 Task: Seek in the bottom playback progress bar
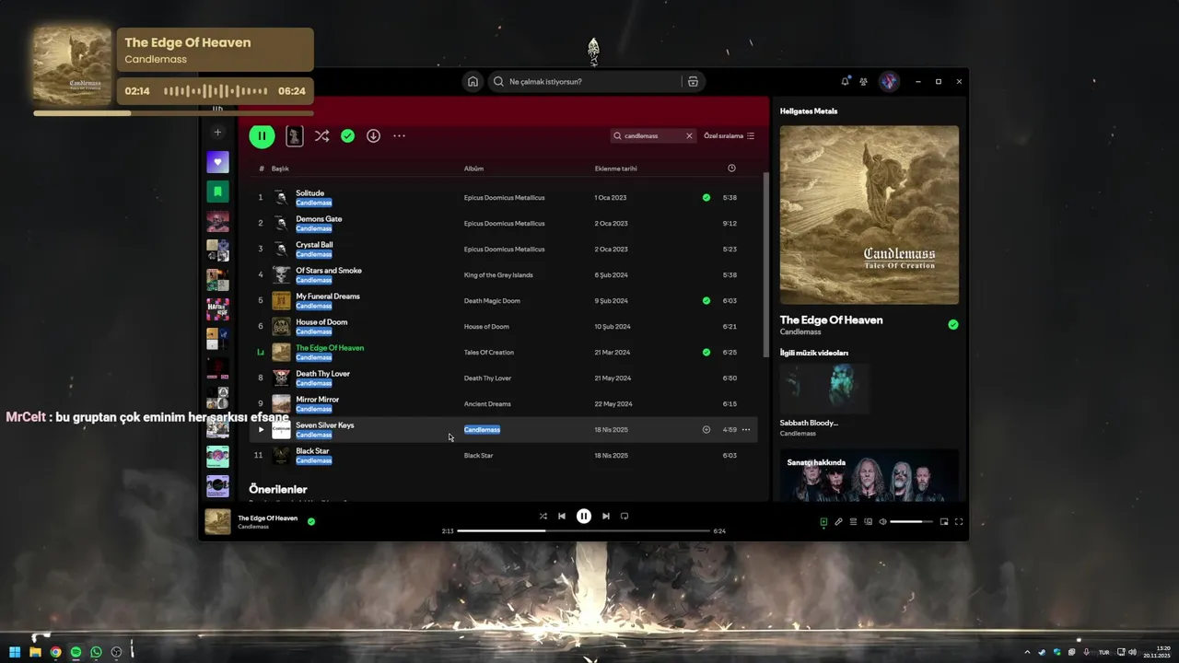click(x=583, y=530)
